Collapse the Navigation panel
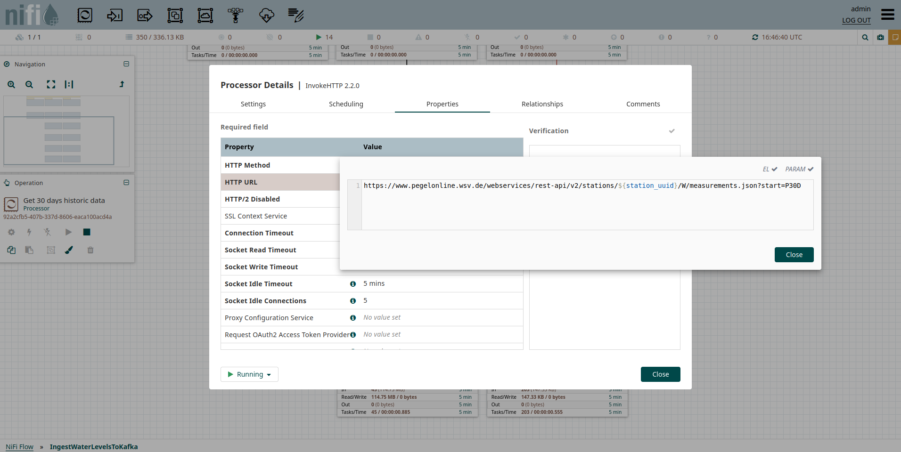The height and width of the screenshot is (452, 901). [x=126, y=64]
